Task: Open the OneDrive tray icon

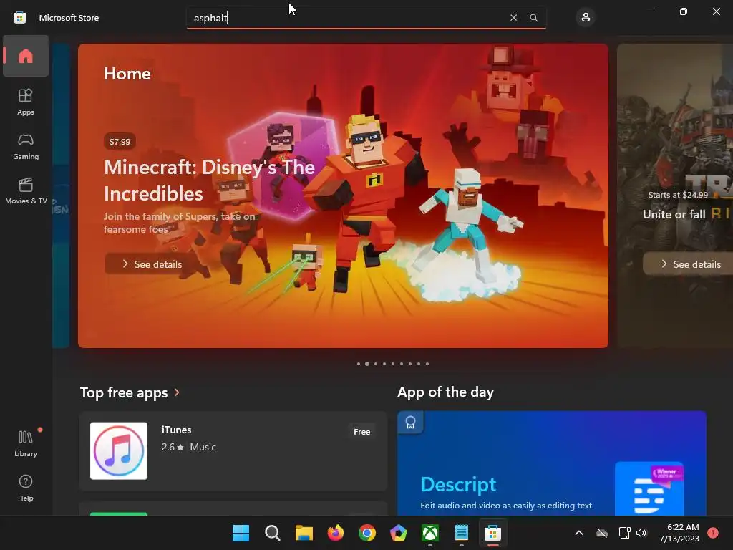Action: click(x=602, y=533)
